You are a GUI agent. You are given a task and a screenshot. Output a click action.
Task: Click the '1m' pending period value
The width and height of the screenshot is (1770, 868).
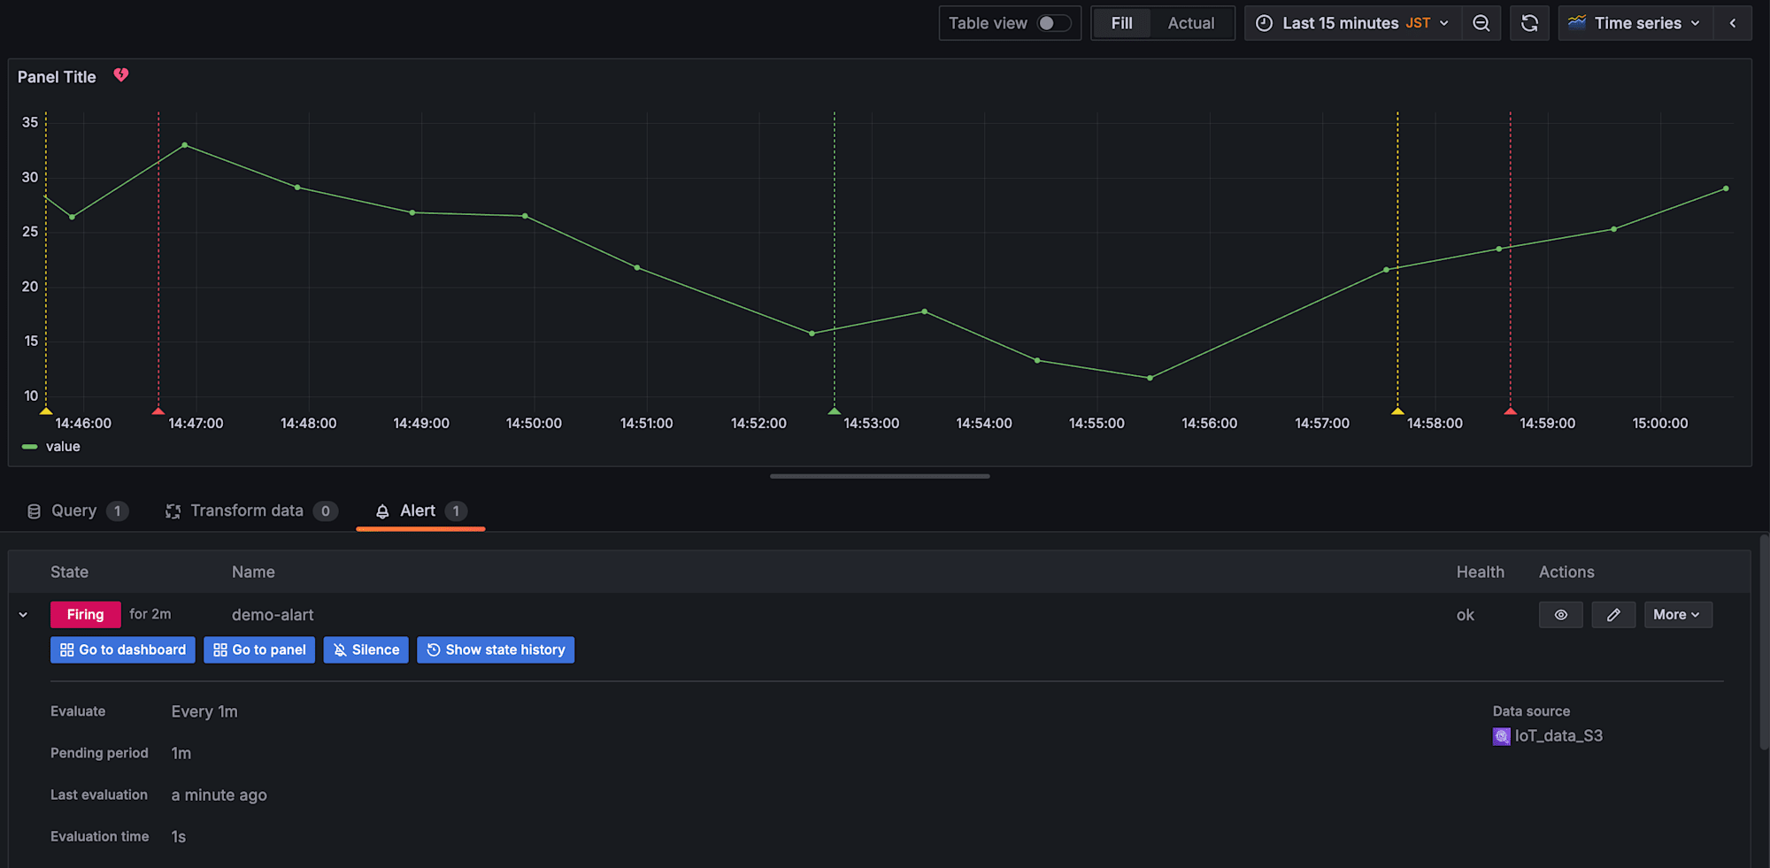pos(181,753)
